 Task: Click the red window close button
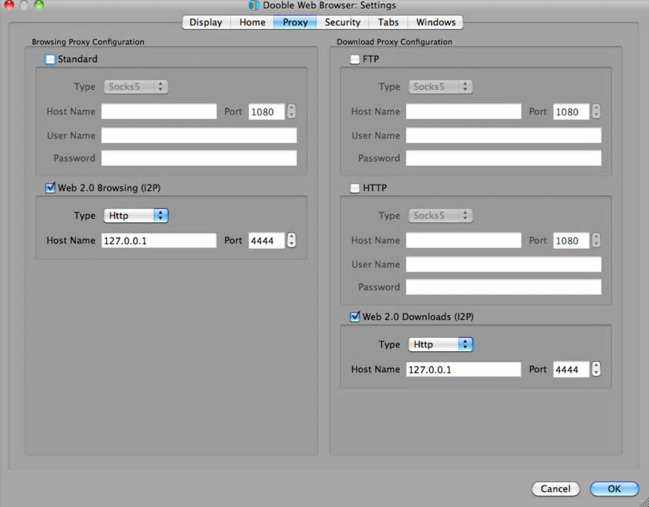point(9,4)
